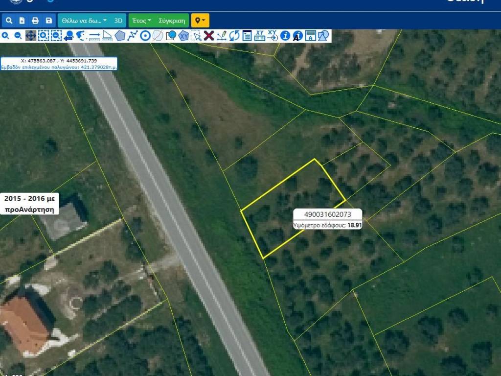Click the Σύγκριση compare button

click(172, 21)
